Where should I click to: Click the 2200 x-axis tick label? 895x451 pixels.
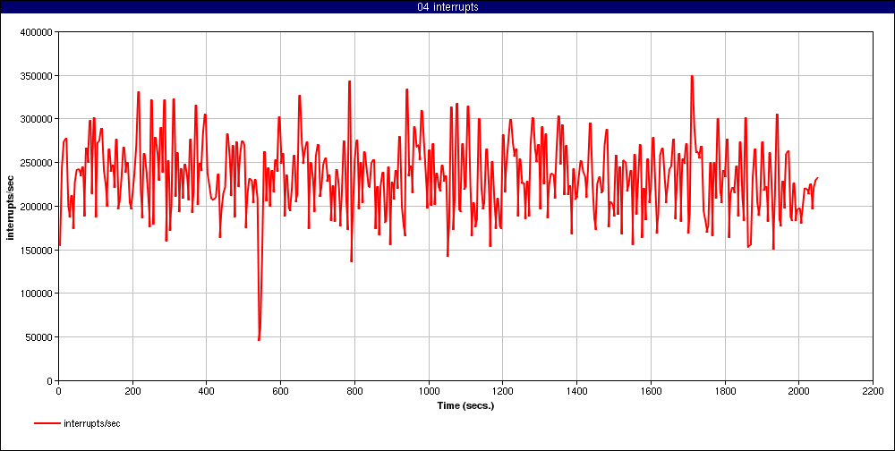pyautogui.click(x=873, y=390)
